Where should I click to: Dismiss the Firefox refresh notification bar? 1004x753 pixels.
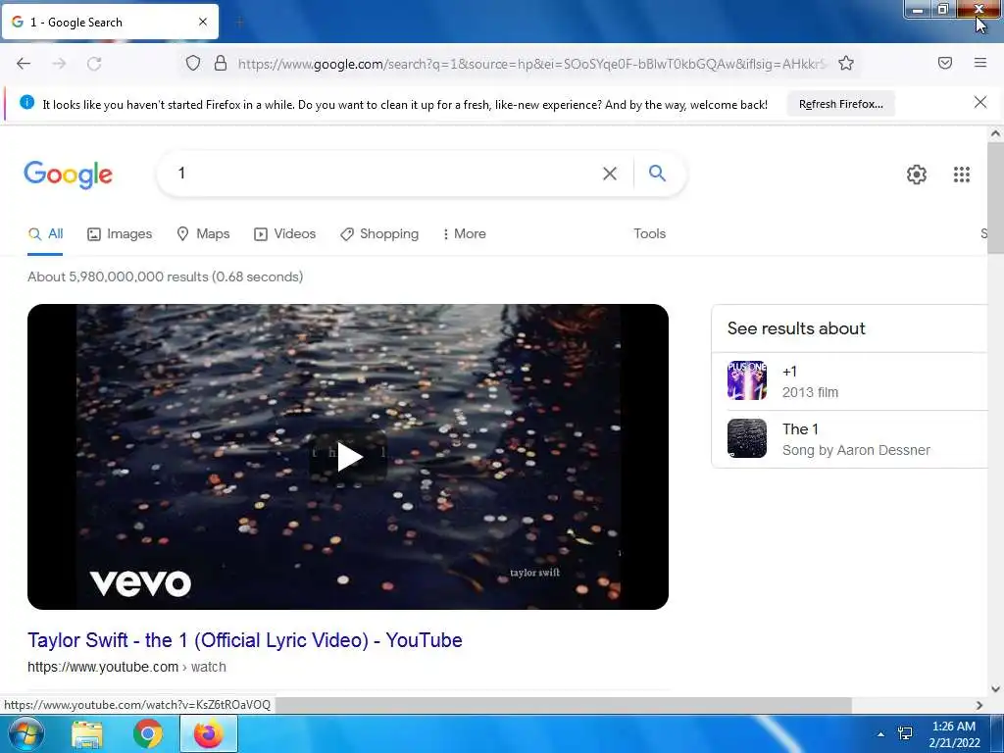pos(980,102)
